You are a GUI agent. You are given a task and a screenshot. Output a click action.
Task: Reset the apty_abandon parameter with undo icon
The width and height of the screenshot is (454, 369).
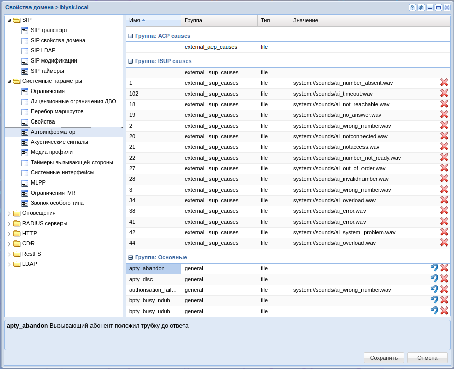tap(434, 268)
